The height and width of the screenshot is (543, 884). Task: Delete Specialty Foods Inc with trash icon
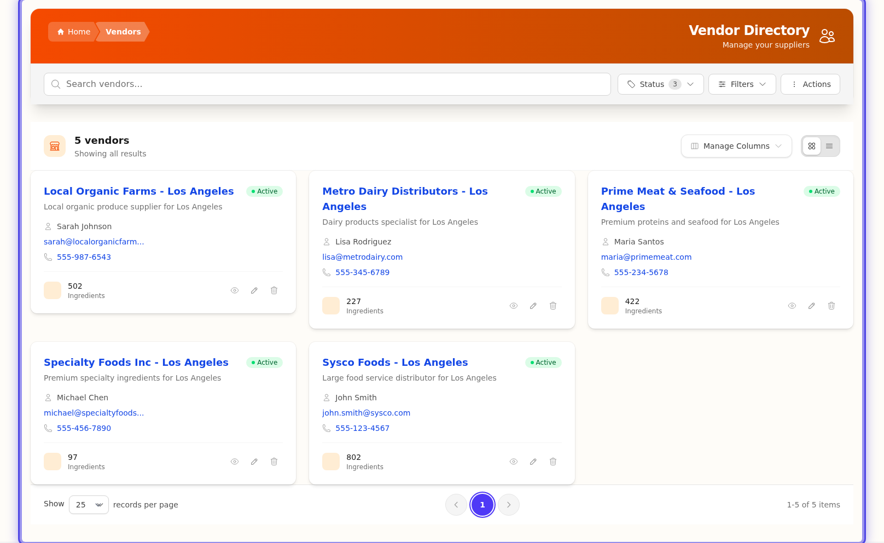274,462
